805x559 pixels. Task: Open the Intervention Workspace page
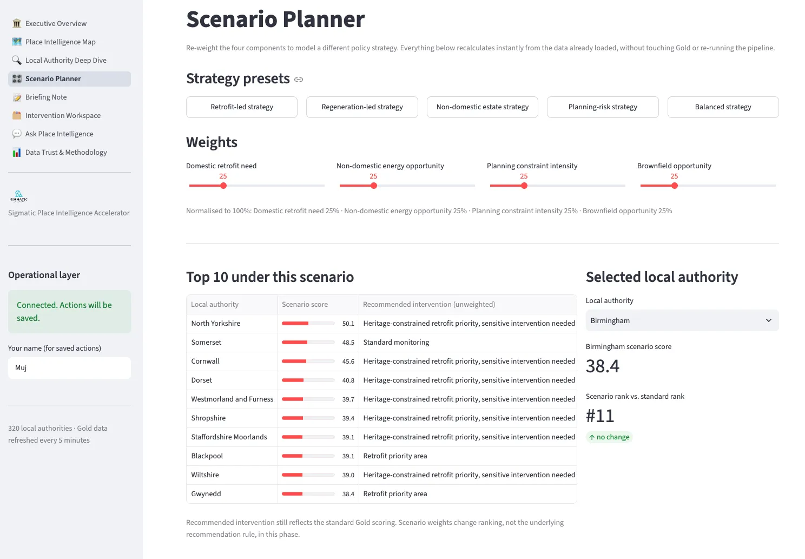click(x=69, y=115)
